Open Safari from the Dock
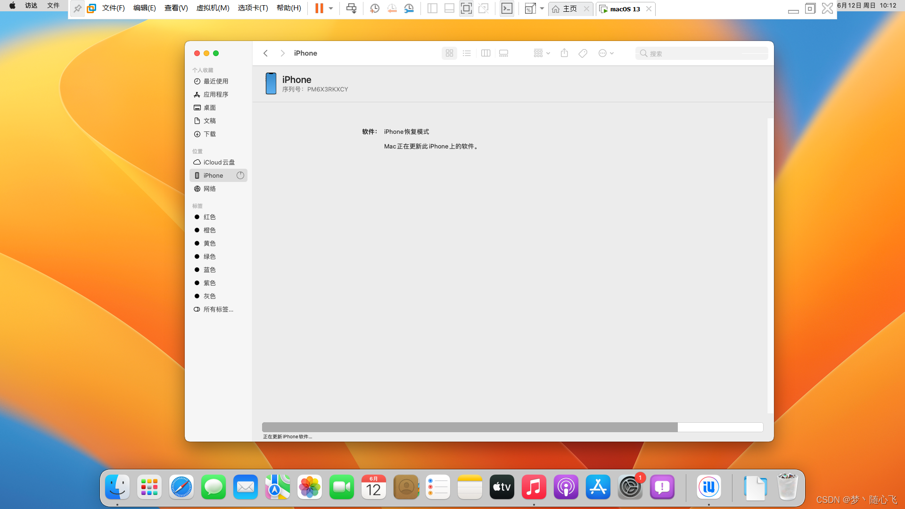The width and height of the screenshot is (905, 509). tap(181, 487)
